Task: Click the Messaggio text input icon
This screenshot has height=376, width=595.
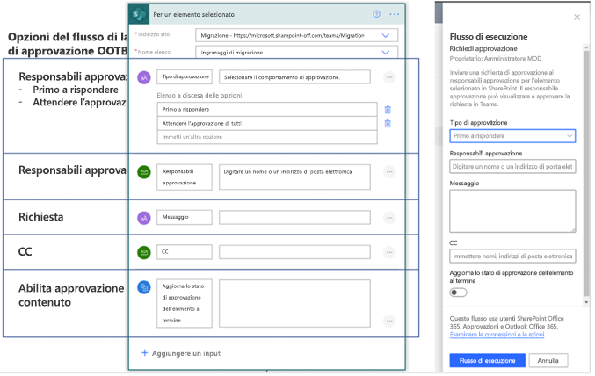Action: [145, 219]
